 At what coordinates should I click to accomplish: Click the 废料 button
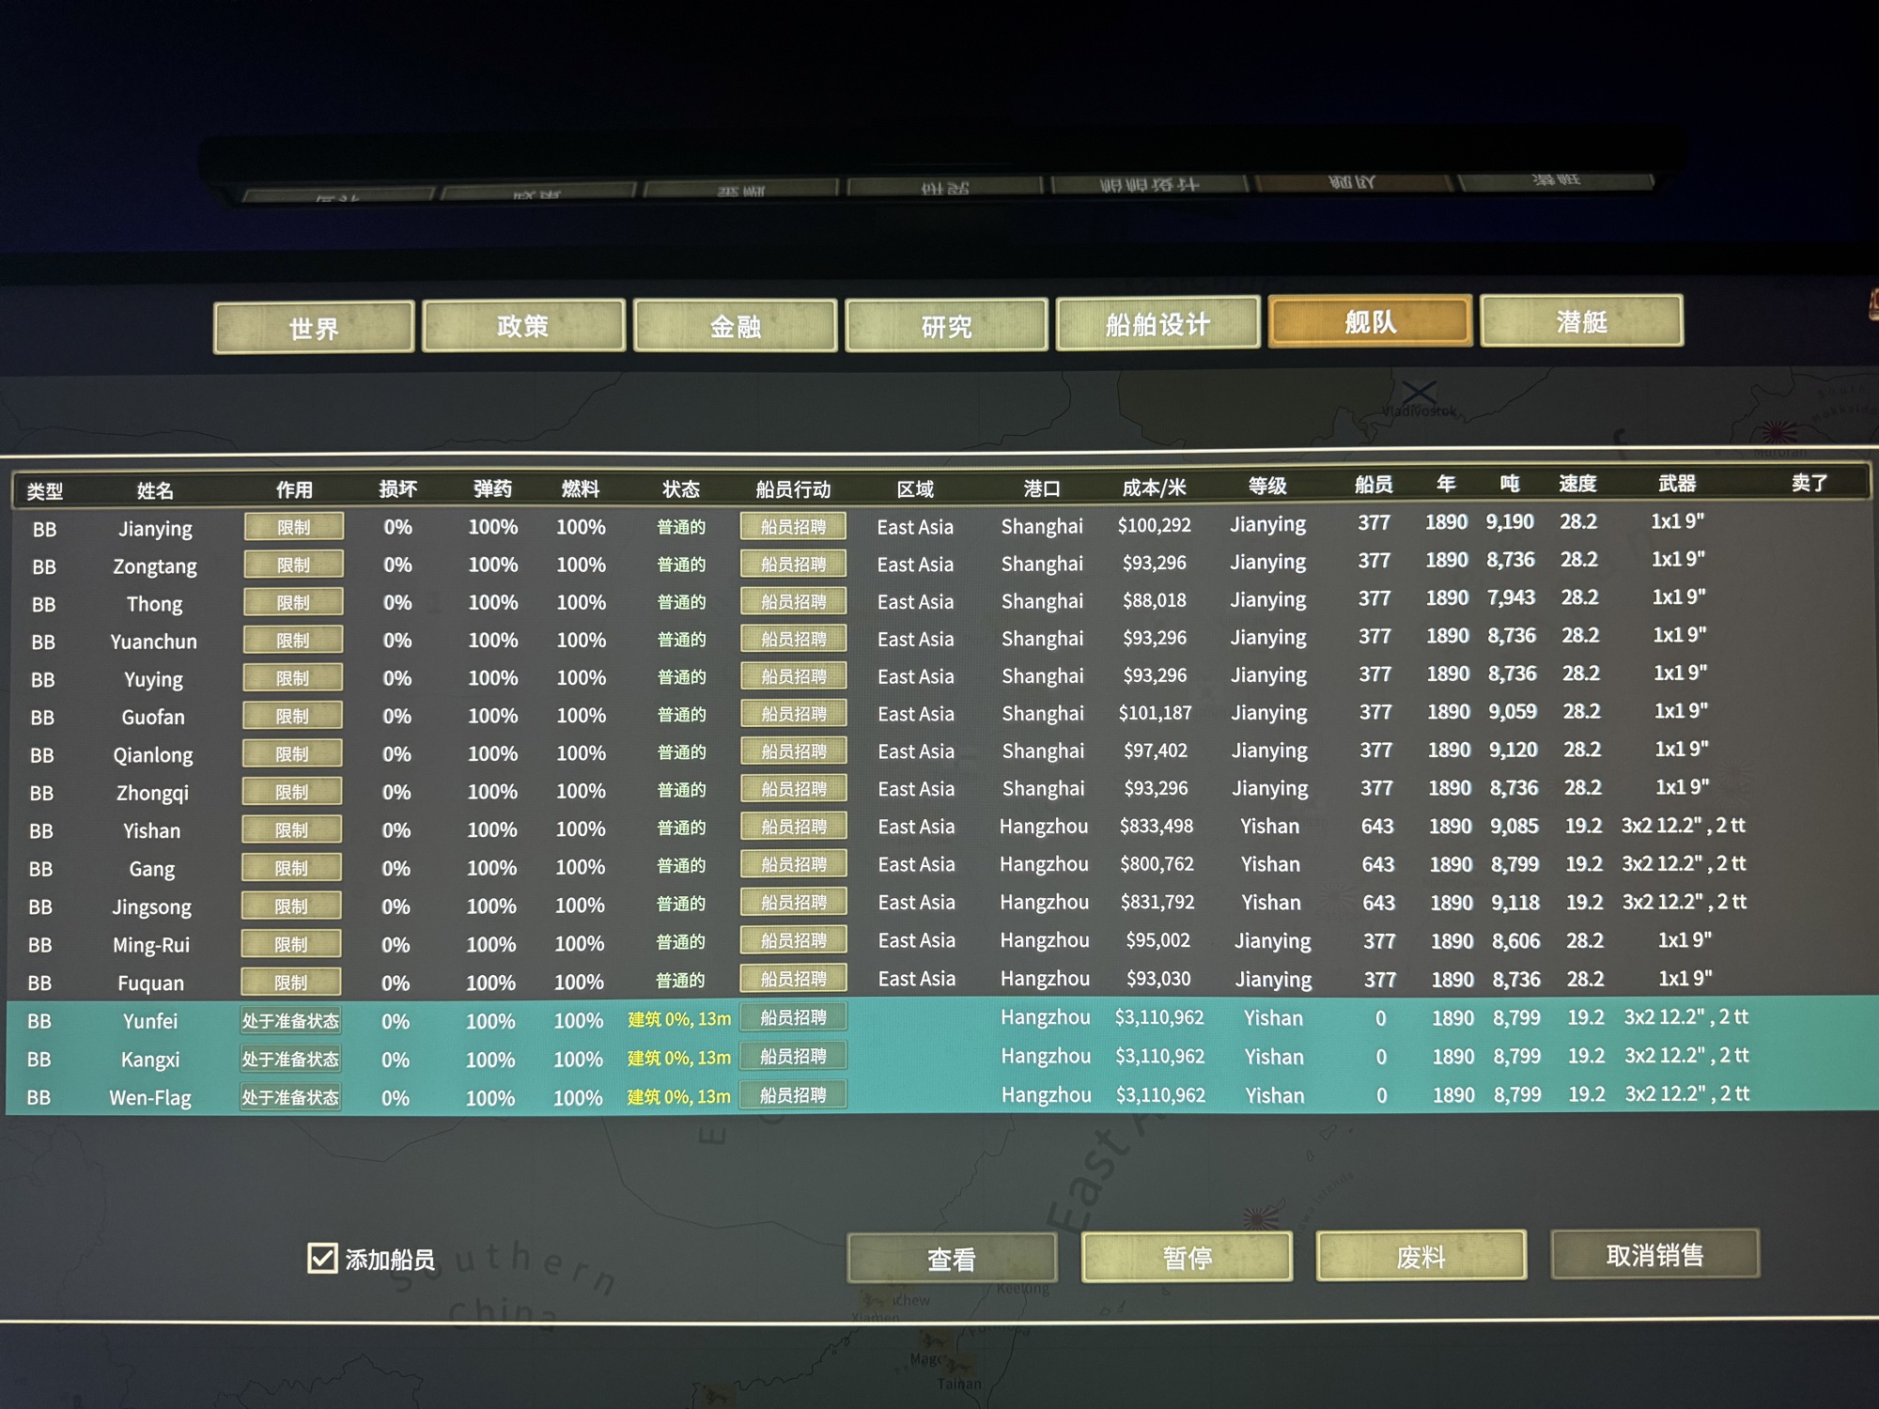click(x=1421, y=1256)
